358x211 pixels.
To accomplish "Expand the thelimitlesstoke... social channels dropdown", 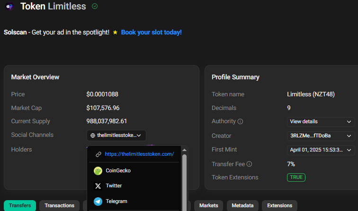I will (x=116, y=135).
